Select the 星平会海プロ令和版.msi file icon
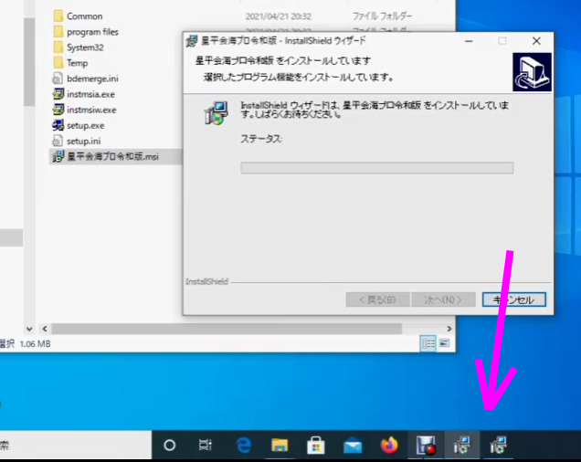581x462 pixels. [x=58, y=156]
